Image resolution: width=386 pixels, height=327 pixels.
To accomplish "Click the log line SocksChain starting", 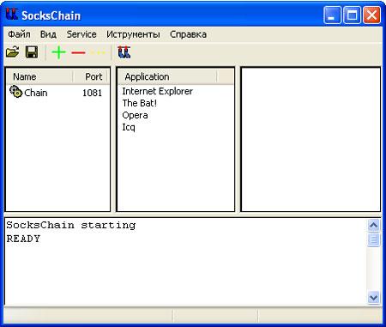I will [x=71, y=225].
